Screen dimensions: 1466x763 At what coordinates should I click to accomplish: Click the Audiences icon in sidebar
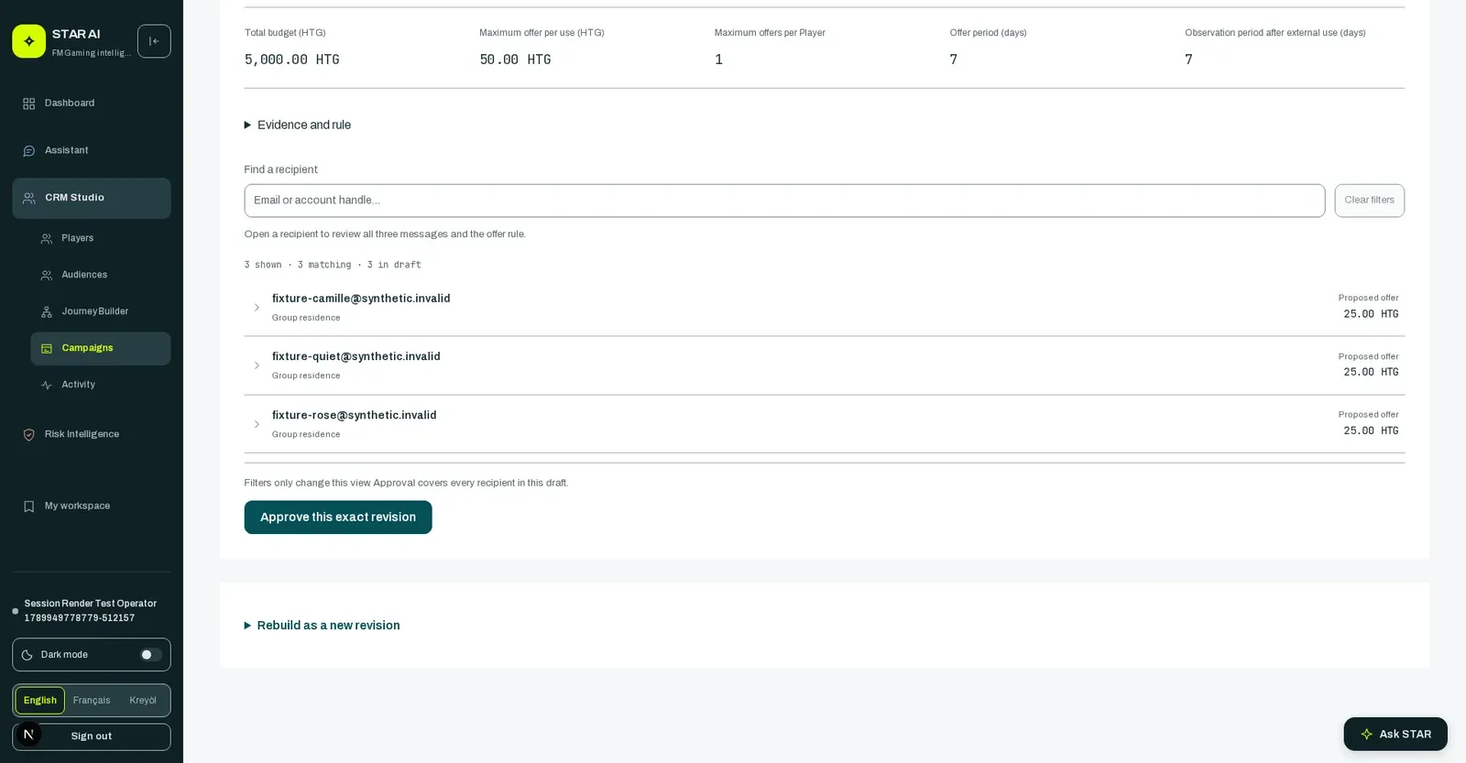click(47, 276)
